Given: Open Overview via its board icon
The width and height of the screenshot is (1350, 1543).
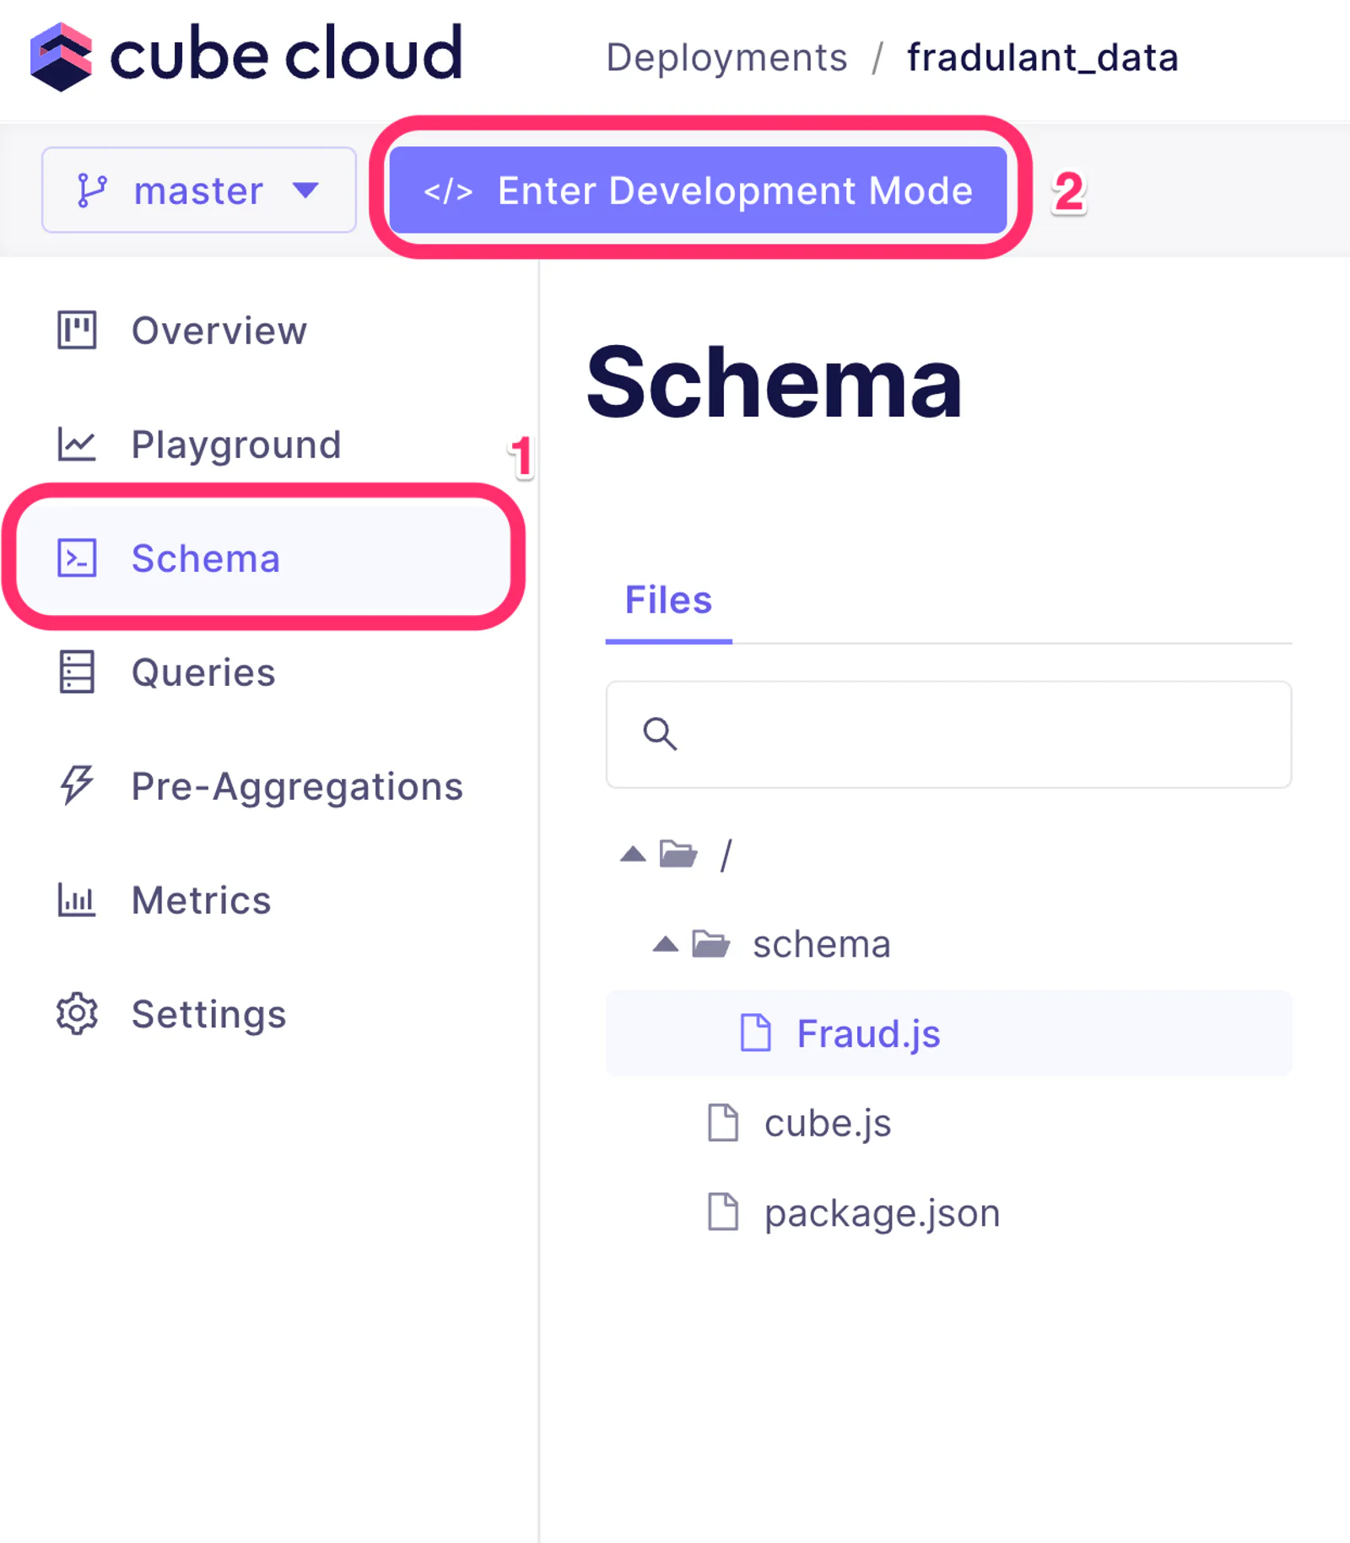Looking at the screenshot, I should pos(77,330).
